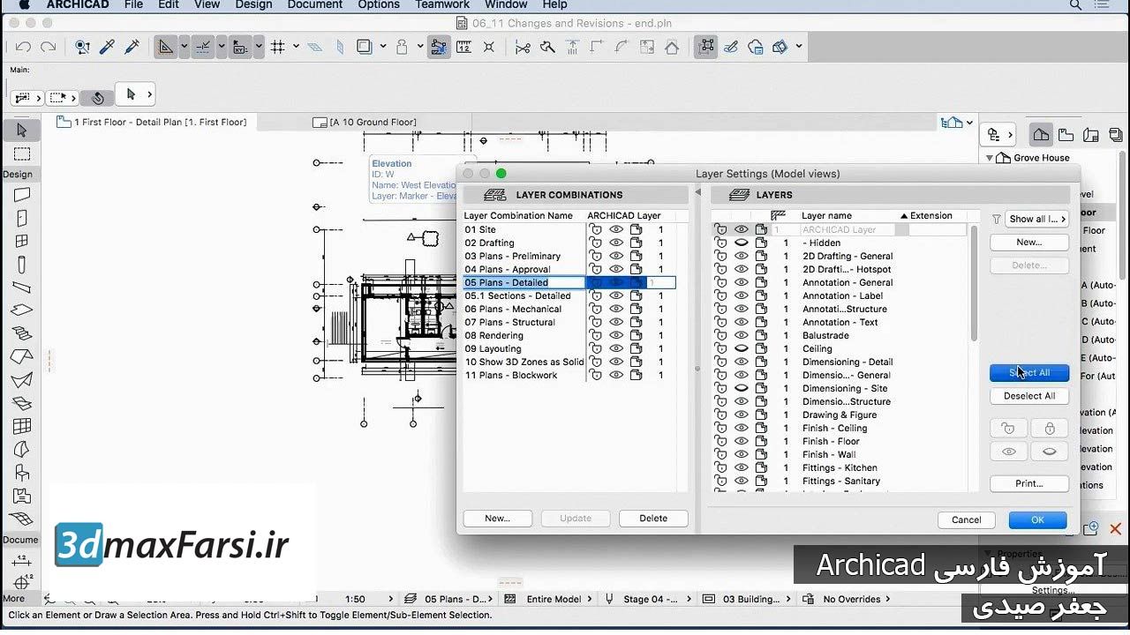
Task: Select the Column tool in the toolbox
Action: [x=22, y=265]
